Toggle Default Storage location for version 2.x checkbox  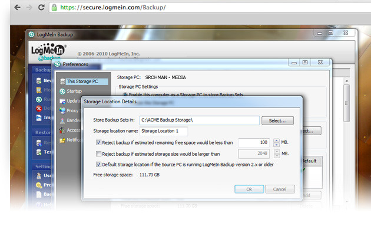(98, 164)
